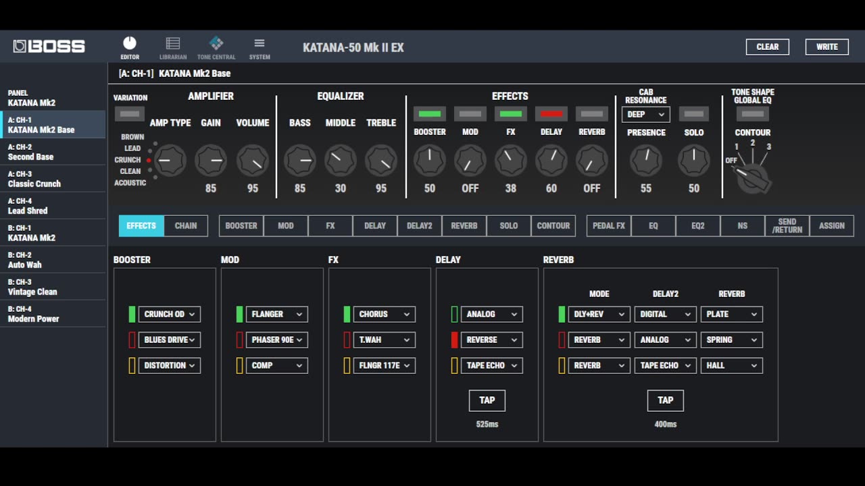
Task: Open the REVERSE delay type dropdown
Action: [491, 340]
